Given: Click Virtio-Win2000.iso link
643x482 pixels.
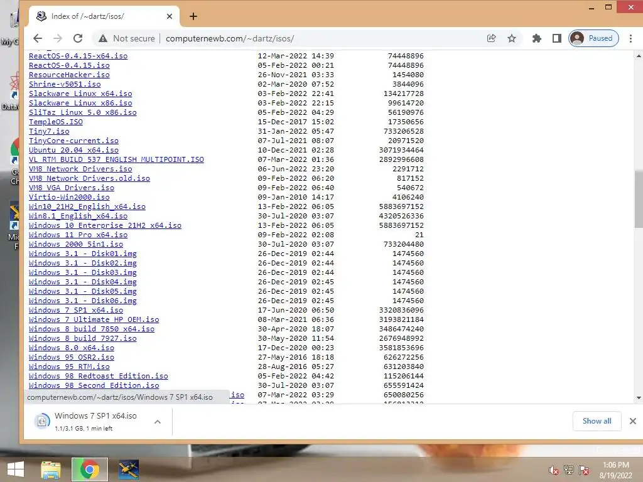Looking at the screenshot, I should [69, 197].
